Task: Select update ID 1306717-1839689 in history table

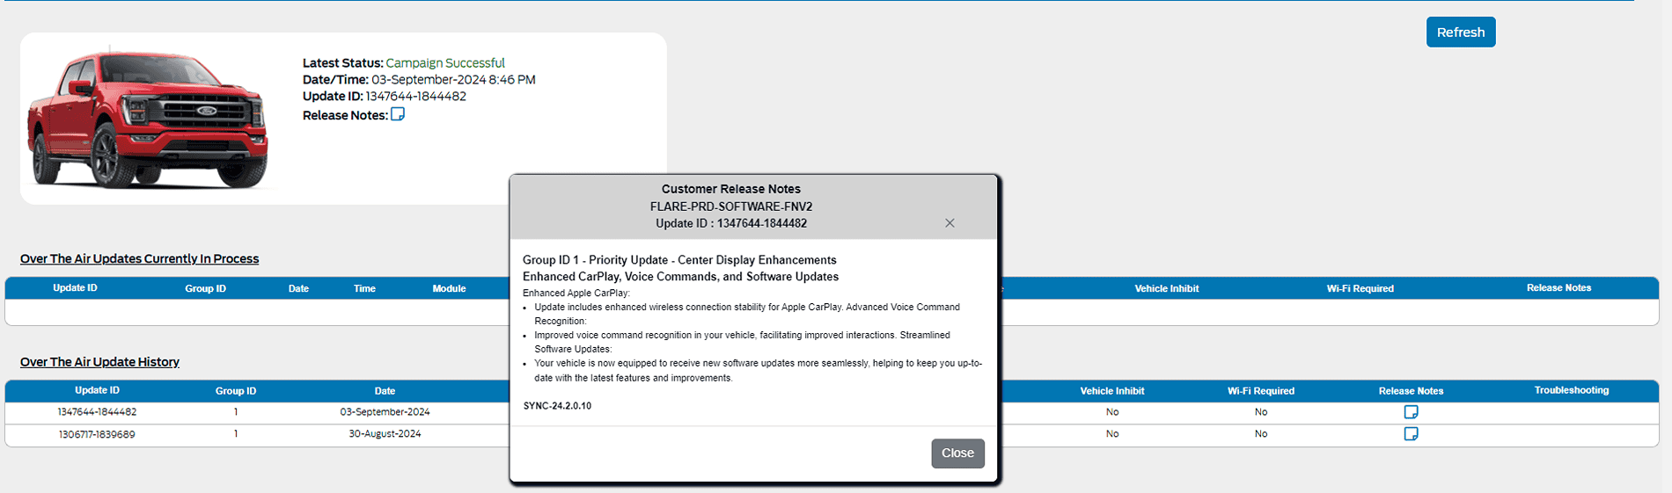Action: click(97, 434)
